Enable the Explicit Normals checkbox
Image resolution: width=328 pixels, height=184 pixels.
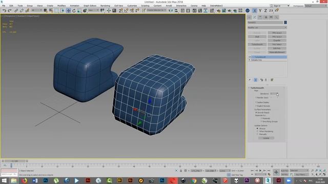[256, 106]
